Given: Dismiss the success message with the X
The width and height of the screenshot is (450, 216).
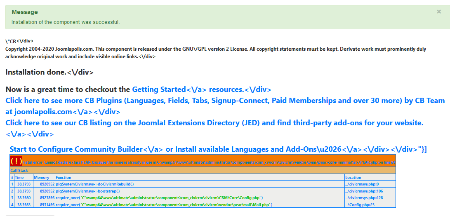Looking at the screenshot, I should click(x=439, y=12).
